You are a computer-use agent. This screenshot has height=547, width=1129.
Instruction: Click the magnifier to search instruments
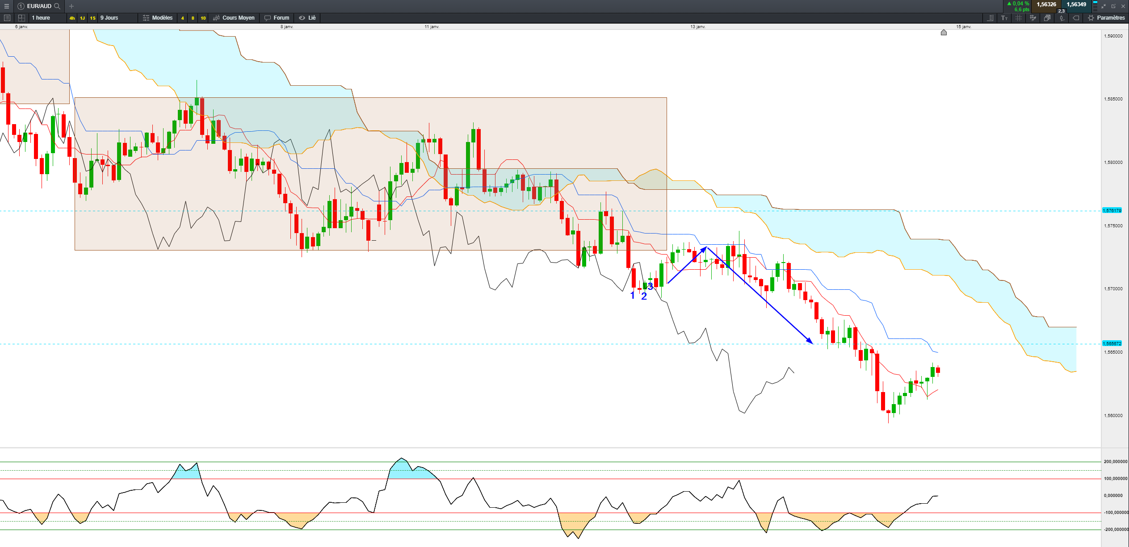[57, 6]
